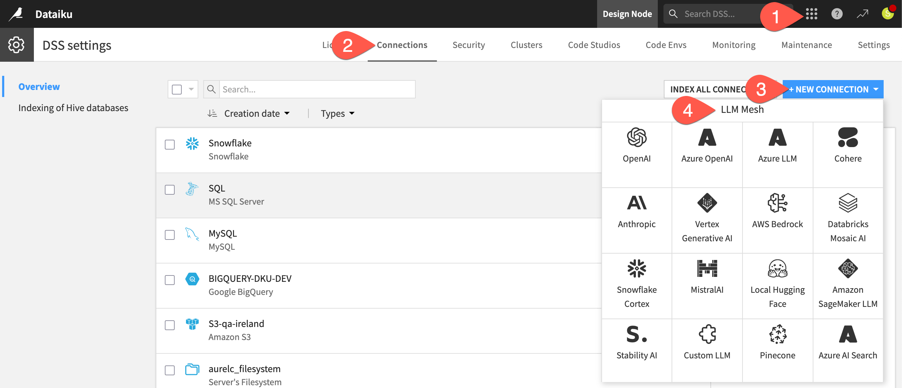Click the New Connection button

[x=833, y=89]
